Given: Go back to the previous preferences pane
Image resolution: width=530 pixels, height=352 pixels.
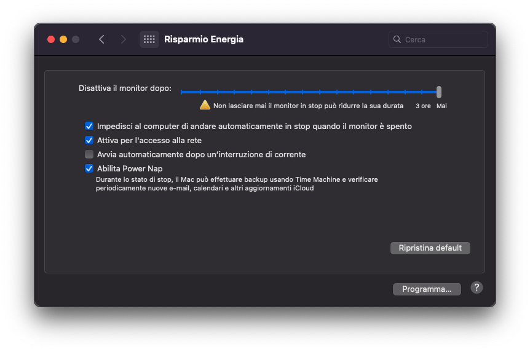Looking at the screenshot, I should click(x=101, y=39).
